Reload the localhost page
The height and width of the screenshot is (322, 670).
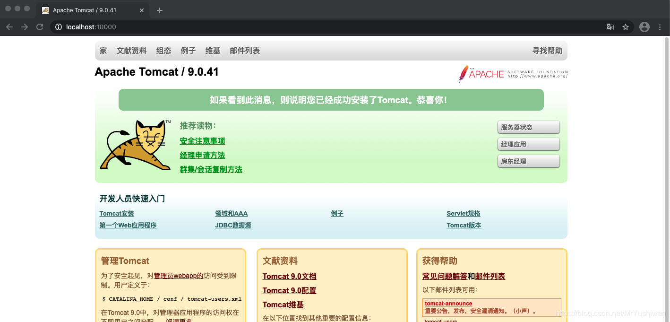point(40,27)
